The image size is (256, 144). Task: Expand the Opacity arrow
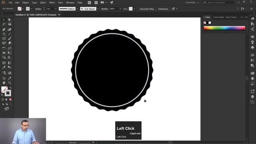tap(120, 9)
